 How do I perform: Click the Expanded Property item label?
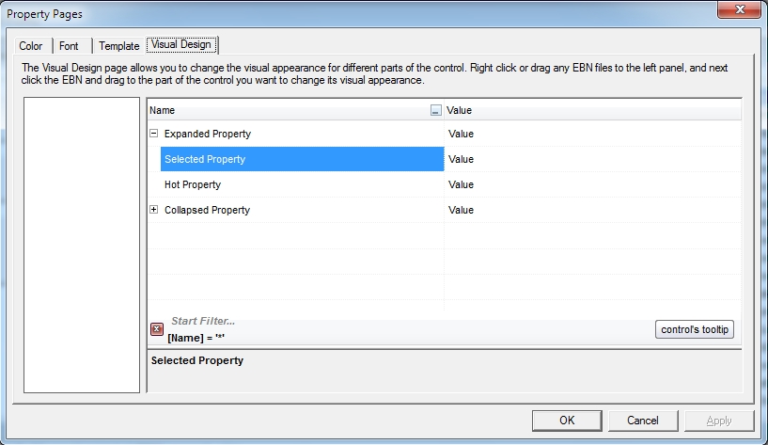(x=208, y=134)
